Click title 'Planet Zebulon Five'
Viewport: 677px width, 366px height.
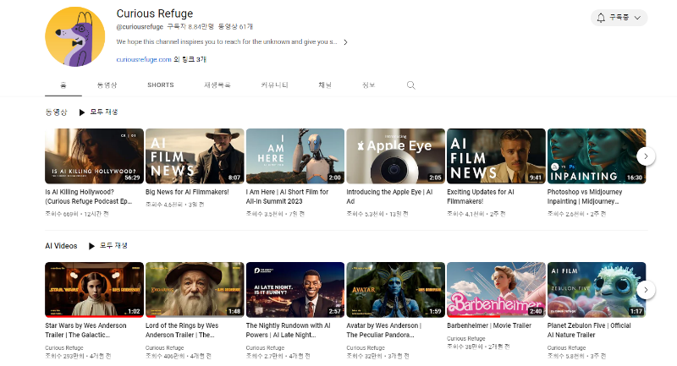pyautogui.click(x=589, y=330)
